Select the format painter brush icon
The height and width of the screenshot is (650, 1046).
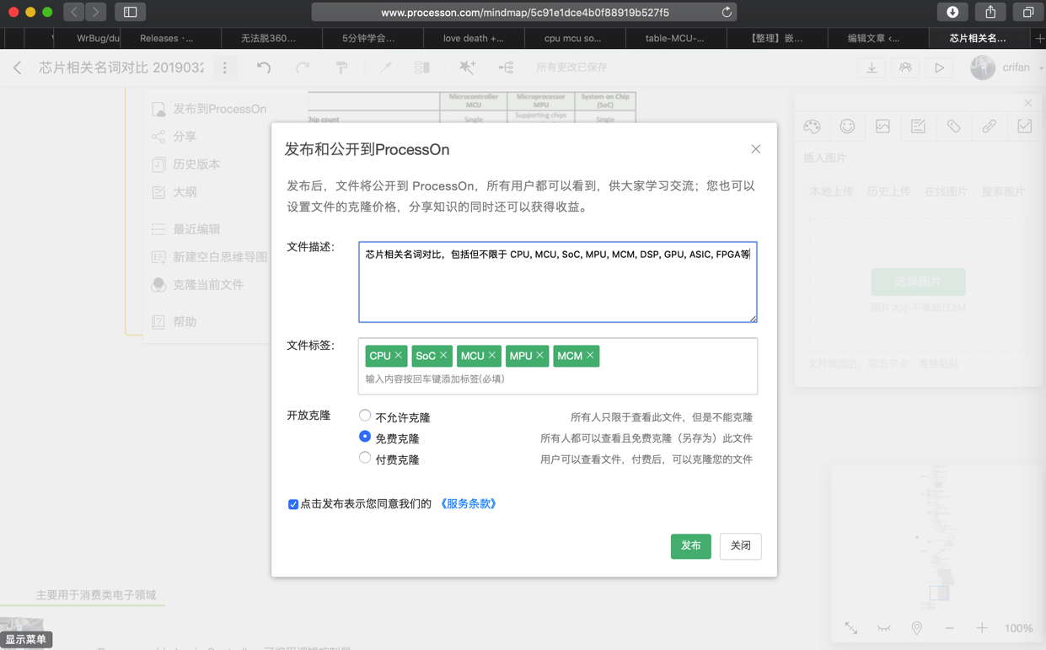pyautogui.click(x=341, y=67)
